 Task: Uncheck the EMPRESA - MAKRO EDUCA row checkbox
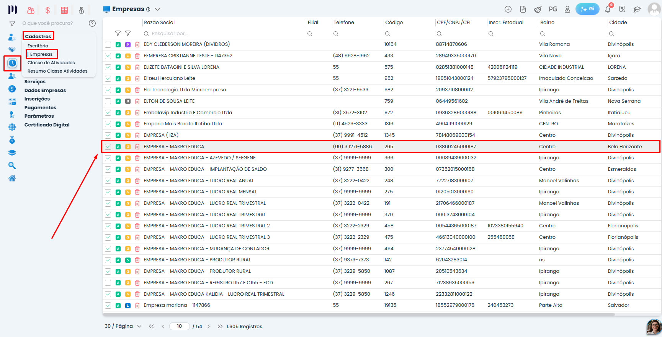[108, 147]
